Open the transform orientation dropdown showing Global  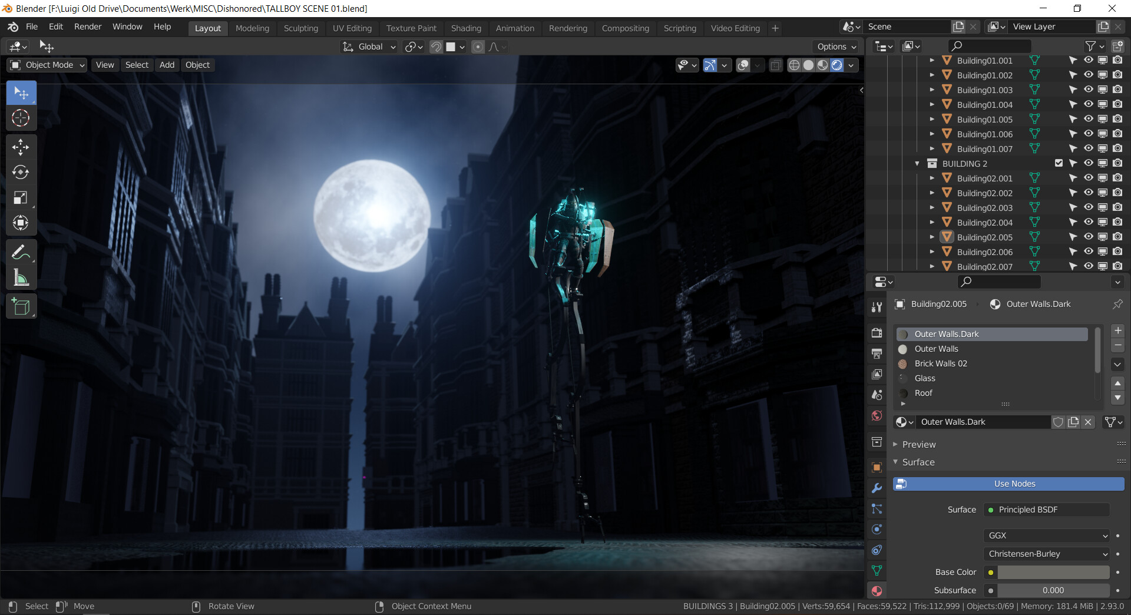coord(369,47)
